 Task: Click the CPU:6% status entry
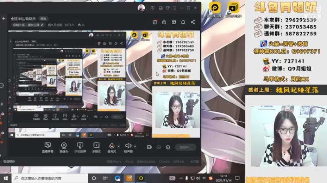click(x=164, y=161)
